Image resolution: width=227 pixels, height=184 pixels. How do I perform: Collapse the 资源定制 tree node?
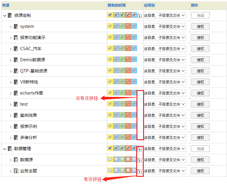5,16
